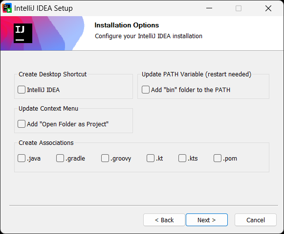
Task: Click the IntelliJ IDEA title bar icon
Action: pos(7,8)
